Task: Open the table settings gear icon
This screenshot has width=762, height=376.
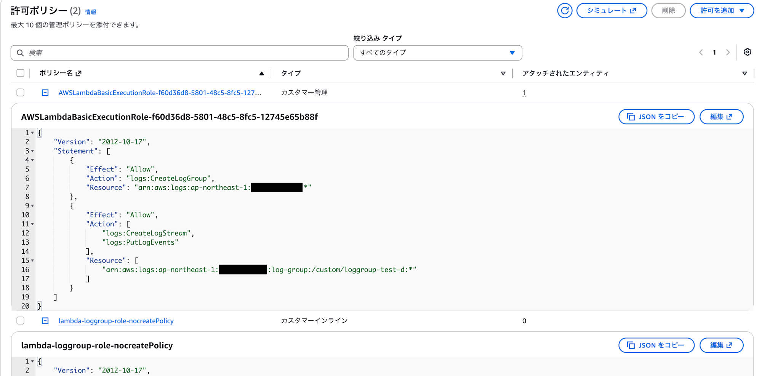Action: pos(748,52)
